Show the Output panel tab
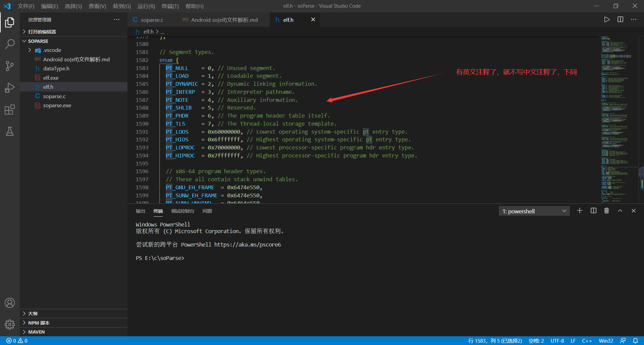The width and height of the screenshot is (644, 345). [141, 211]
